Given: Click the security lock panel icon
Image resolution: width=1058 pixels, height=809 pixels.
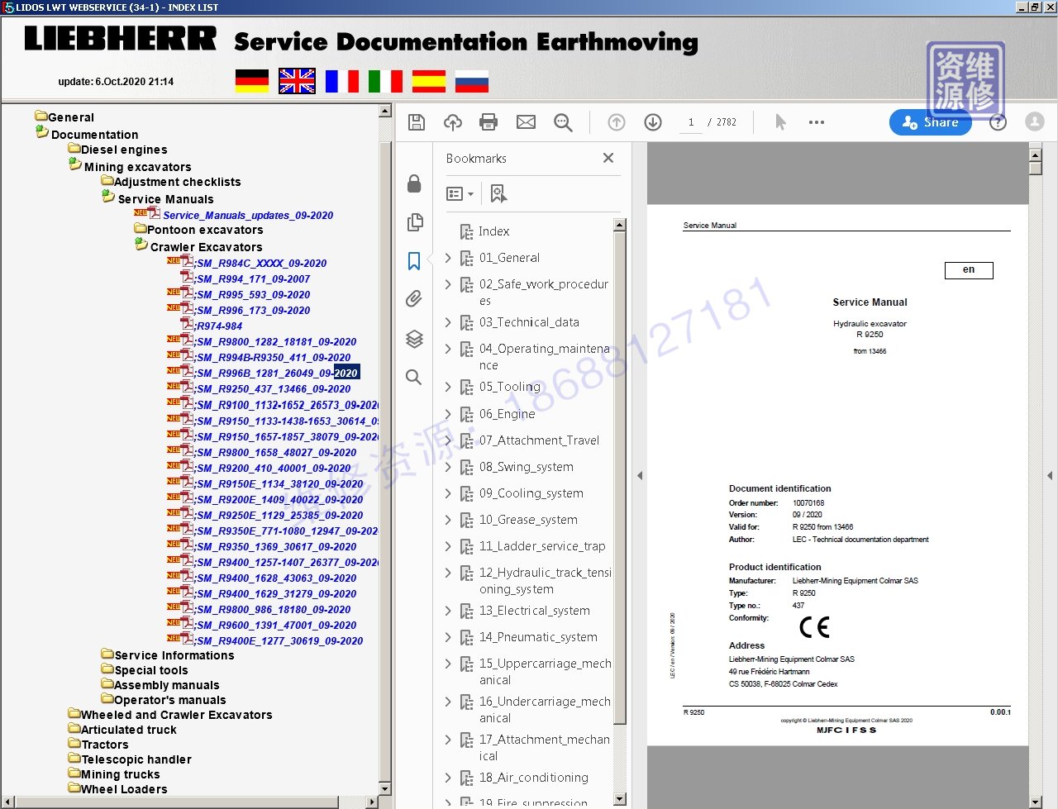Looking at the screenshot, I should pyautogui.click(x=414, y=183).
